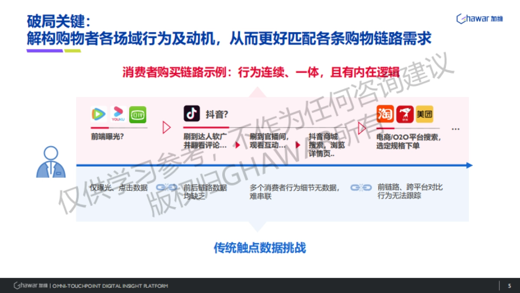
Task: Click the Youku app icon
Action: click(117, 114)
